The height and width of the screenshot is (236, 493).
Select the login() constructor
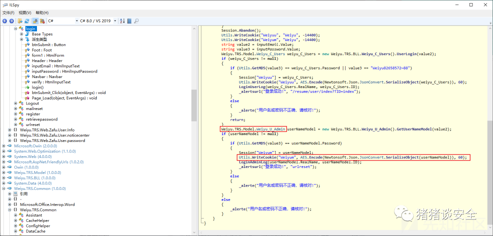(38, 87)
